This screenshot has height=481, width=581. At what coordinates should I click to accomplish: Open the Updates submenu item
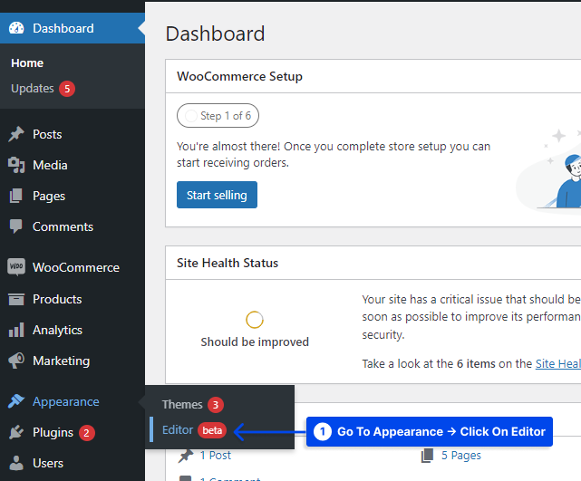tap(33, 89)
